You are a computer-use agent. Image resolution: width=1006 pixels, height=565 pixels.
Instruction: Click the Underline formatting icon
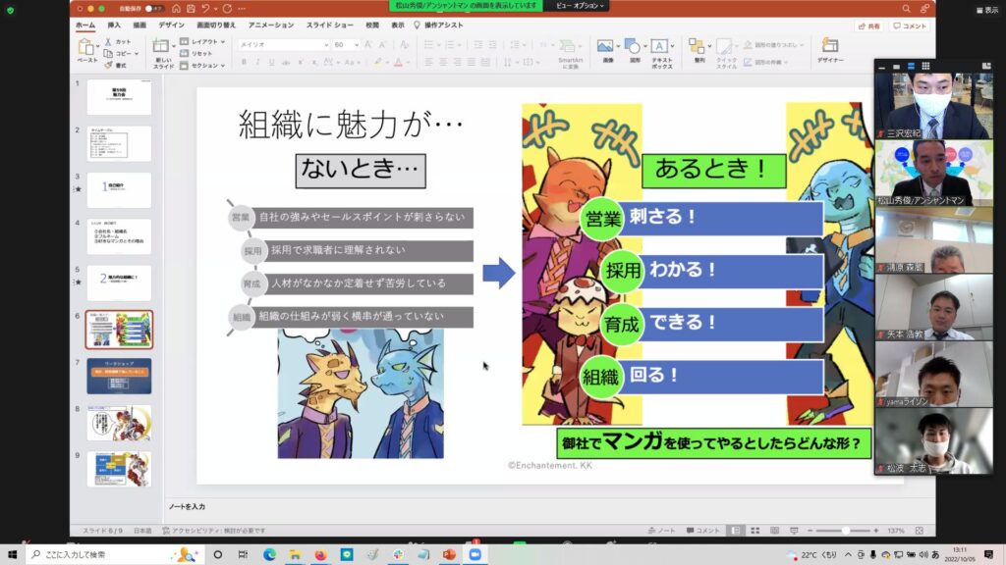pos(272,62)
